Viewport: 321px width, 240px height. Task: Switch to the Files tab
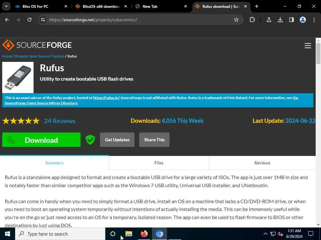[159, 163]
